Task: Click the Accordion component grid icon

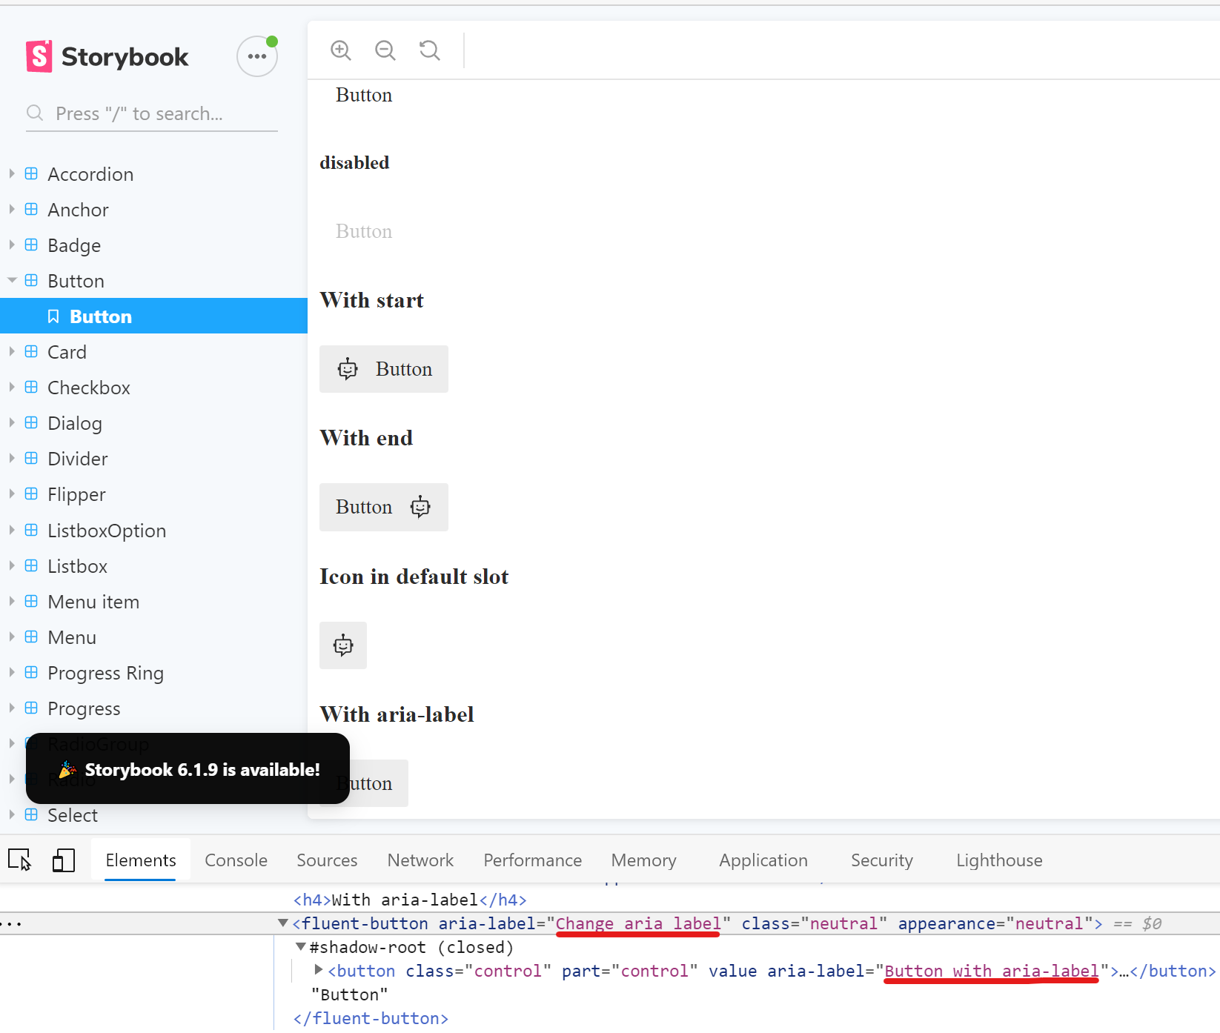Action: tap(31, 174)
